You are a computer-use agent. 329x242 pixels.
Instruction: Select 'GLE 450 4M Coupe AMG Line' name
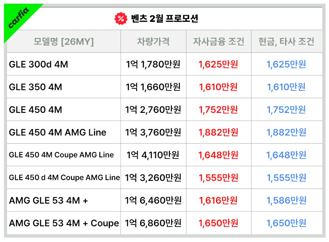coord(61,155)
